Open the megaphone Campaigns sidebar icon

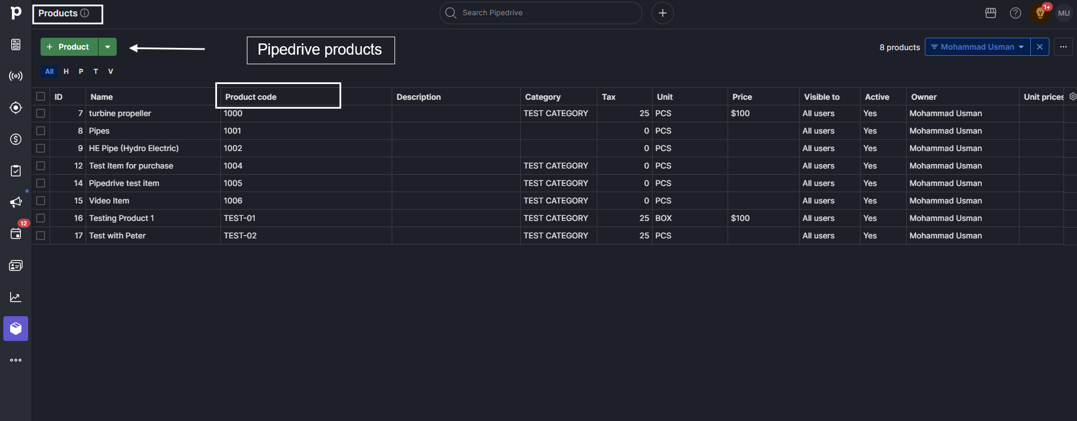coord(16,202)
